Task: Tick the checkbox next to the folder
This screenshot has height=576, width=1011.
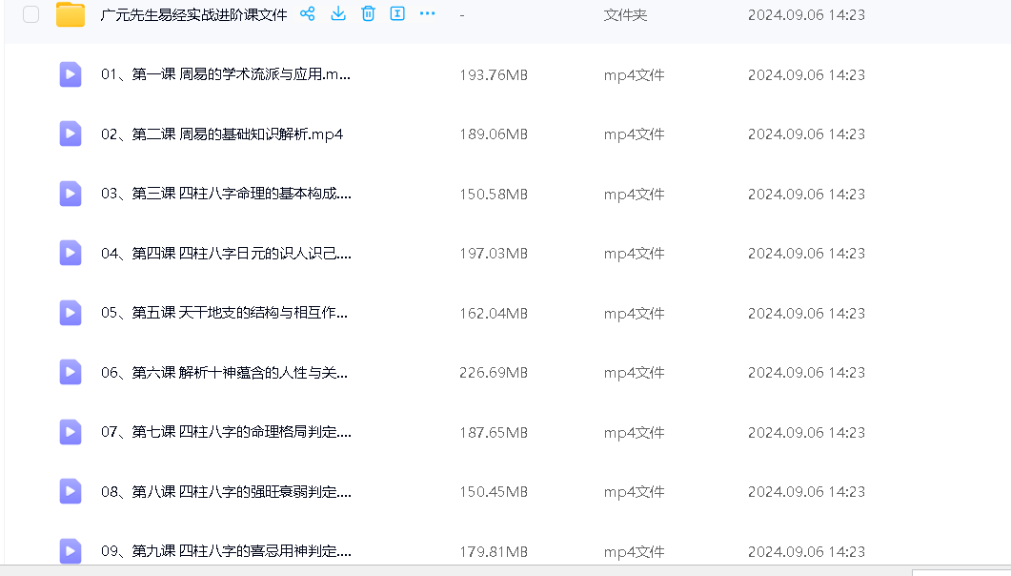Action: tap(31, 14)
